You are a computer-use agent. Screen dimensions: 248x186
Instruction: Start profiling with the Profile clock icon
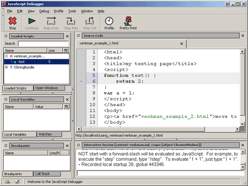pos(109,21)
